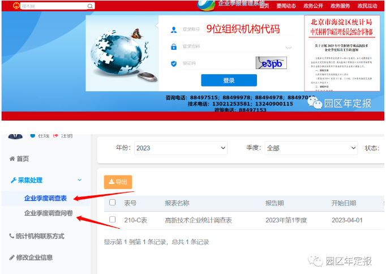The width and height of the screenshot is (386, 274).
Task: Click the orange 导出 export button
Action: click(118, 182)
